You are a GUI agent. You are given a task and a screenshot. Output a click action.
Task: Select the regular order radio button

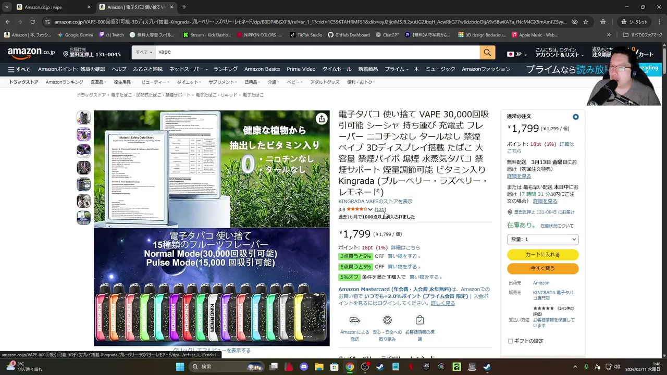(575, 117)
